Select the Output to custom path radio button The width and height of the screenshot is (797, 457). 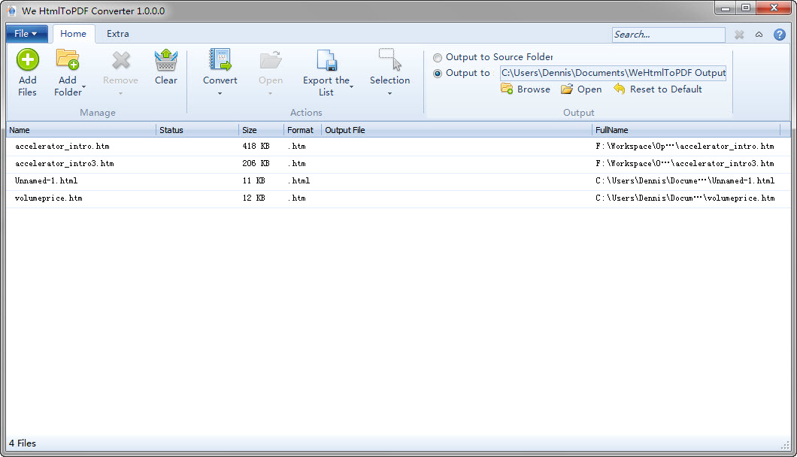coord(437,73)
